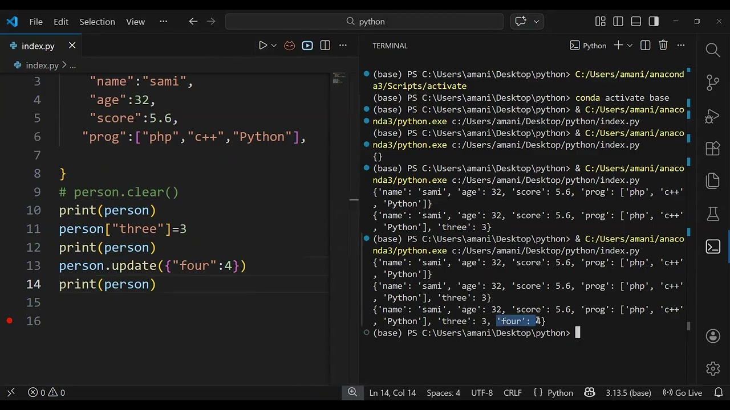This screenshot has height=410, width=730.
Task: Click the Ln 14, Col 14 status
Action: point(392,393)
